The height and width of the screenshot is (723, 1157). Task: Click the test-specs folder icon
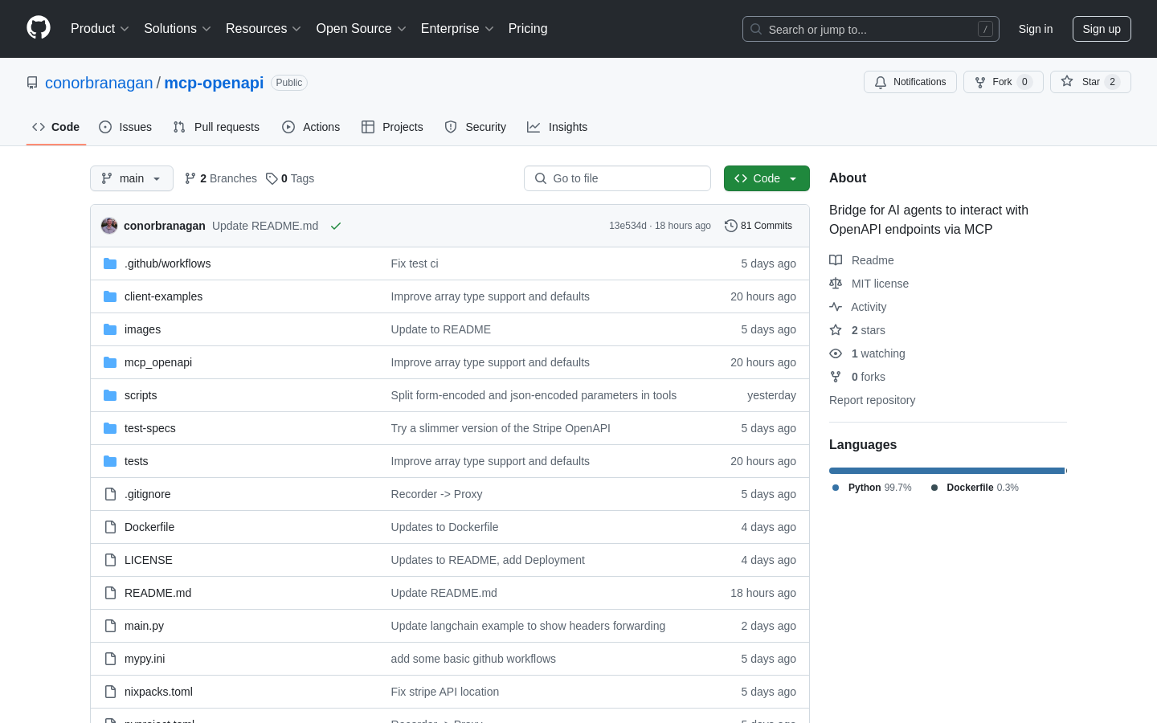click(x=110, y=428)
